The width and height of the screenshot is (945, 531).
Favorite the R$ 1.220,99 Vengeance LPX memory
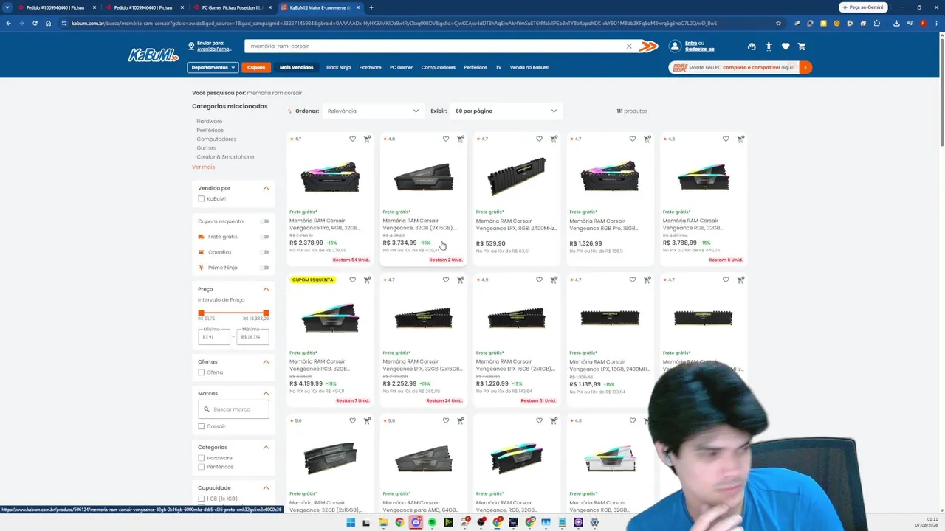pos(539,280)
